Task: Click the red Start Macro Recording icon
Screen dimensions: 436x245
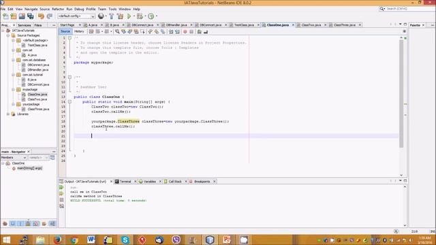Action: pos(185,32)
